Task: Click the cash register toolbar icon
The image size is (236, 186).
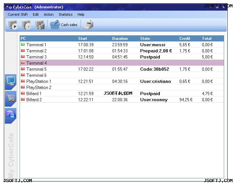Action: 88,25
